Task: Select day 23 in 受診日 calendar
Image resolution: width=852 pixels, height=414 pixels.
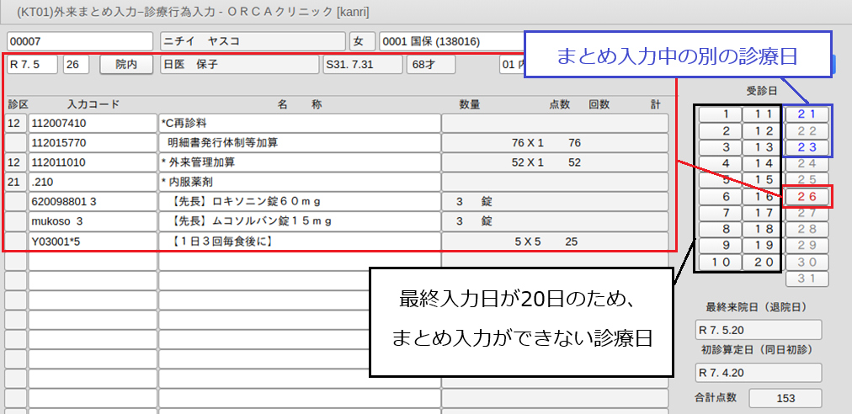Action: click(x=807, y=147)
